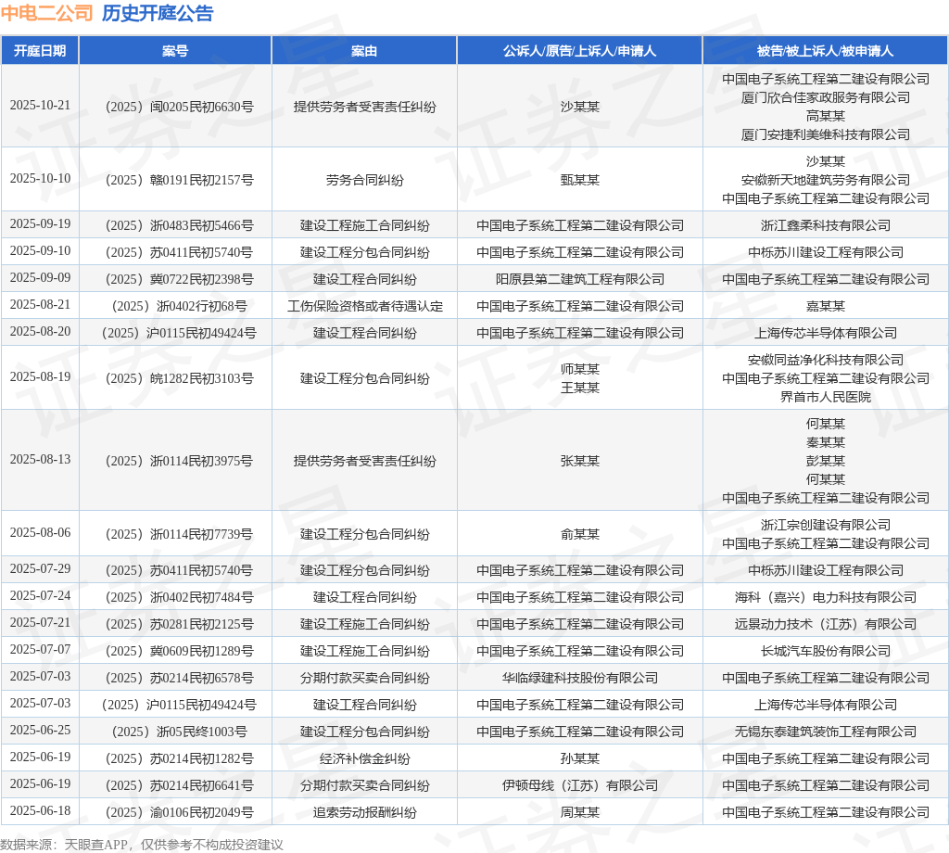Image resolution: width=949 pixels, height=853 pixels.
Task: Select case number (2025)冀0722民初2398号
Action: tap(179, 279)
